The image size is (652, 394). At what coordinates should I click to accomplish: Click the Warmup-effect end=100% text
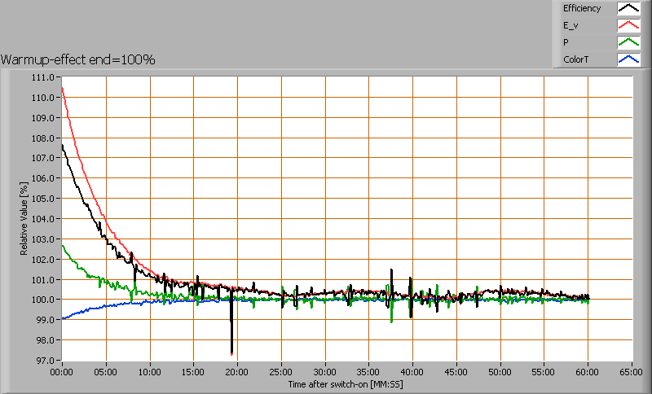point(78,59)
